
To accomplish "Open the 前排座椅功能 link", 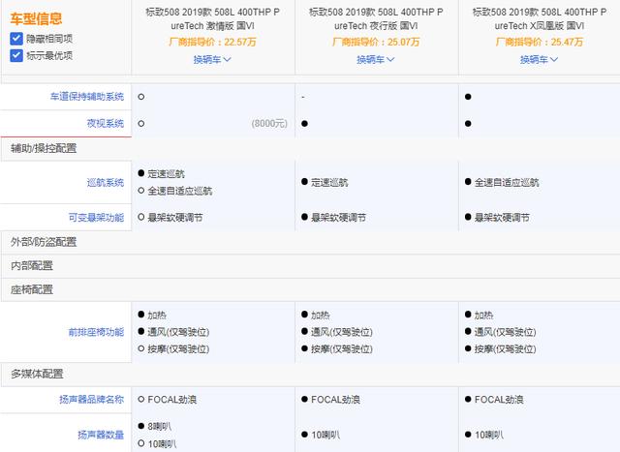I will tap(96, 332).
